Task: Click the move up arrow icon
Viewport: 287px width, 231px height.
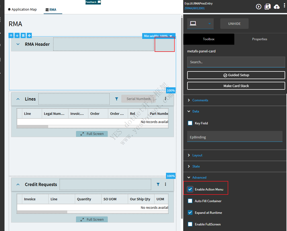Action: (11, 35)
